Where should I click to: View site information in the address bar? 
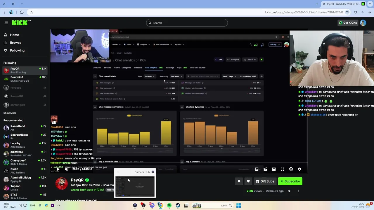(x=347, y=12)
